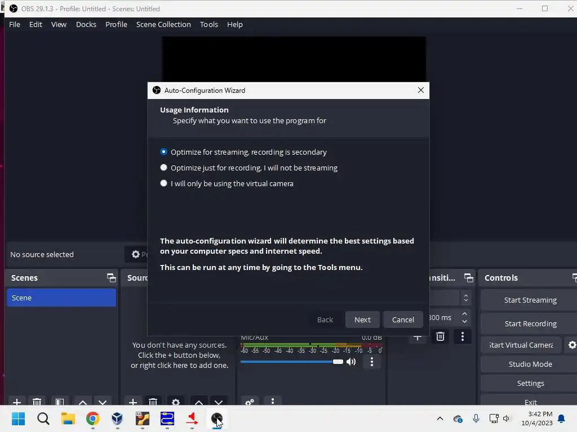Remove selected source with the trash icon
This screenshot has height=432, width=577.
coord(153,402)
